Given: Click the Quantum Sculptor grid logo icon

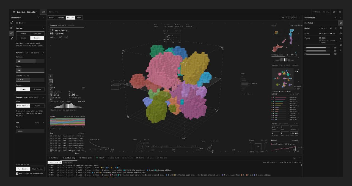Looking at the screenshot, I should [x=14, y=12].
